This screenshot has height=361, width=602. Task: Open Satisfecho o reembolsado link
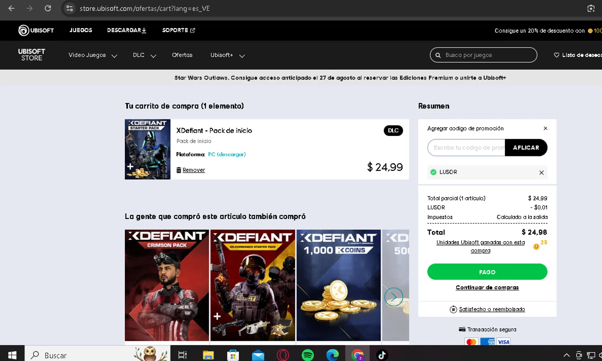point(492,309)
